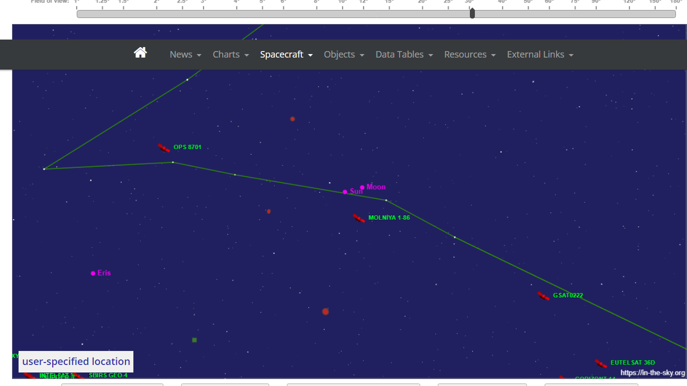Viewport: 687px width, 386px height.
Task: Select the OPS 8701 satellite icon
Action: [x=164, y=148]
